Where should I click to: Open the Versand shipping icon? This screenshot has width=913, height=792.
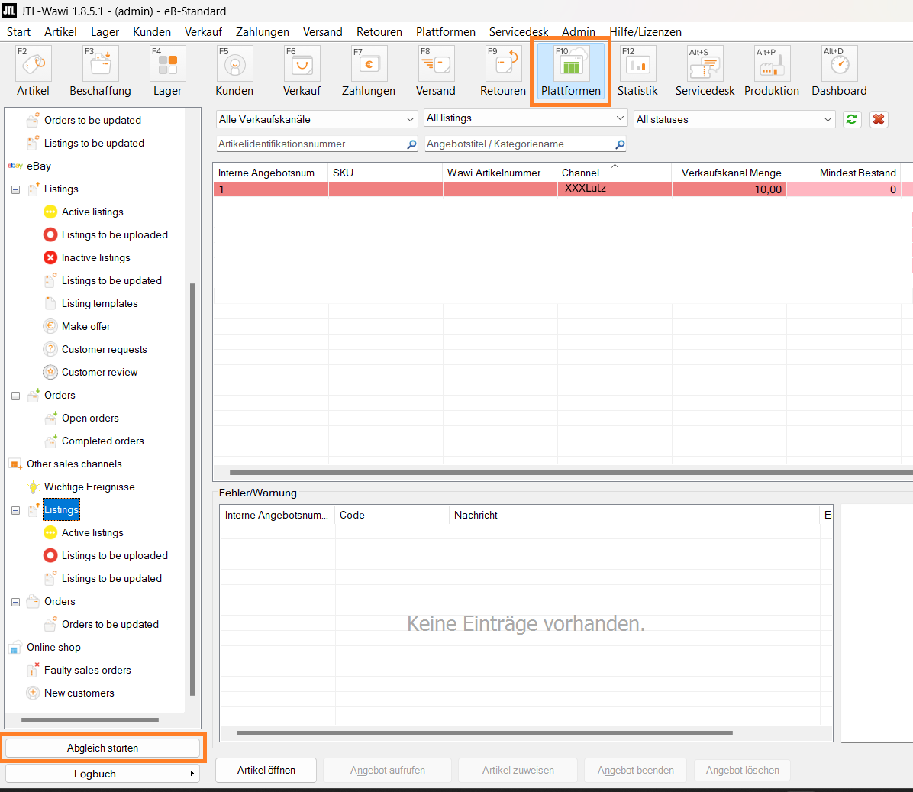[x=436, y=65]
